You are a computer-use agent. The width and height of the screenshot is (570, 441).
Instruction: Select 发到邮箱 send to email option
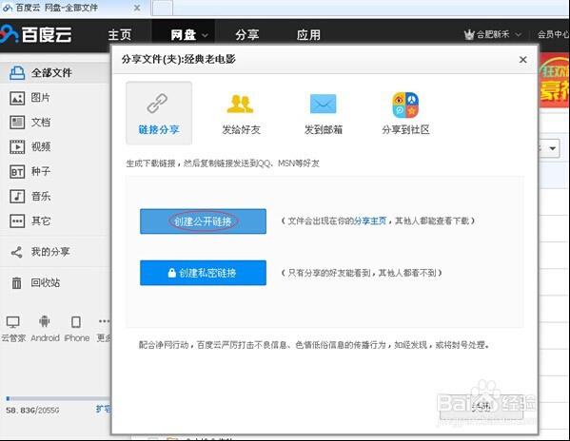(x=324, y=114)
